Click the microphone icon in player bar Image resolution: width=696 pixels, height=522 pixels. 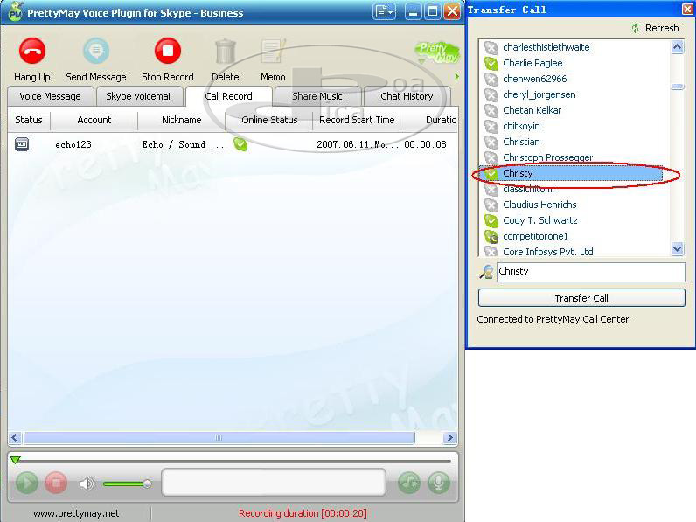[x=438, y=483]
